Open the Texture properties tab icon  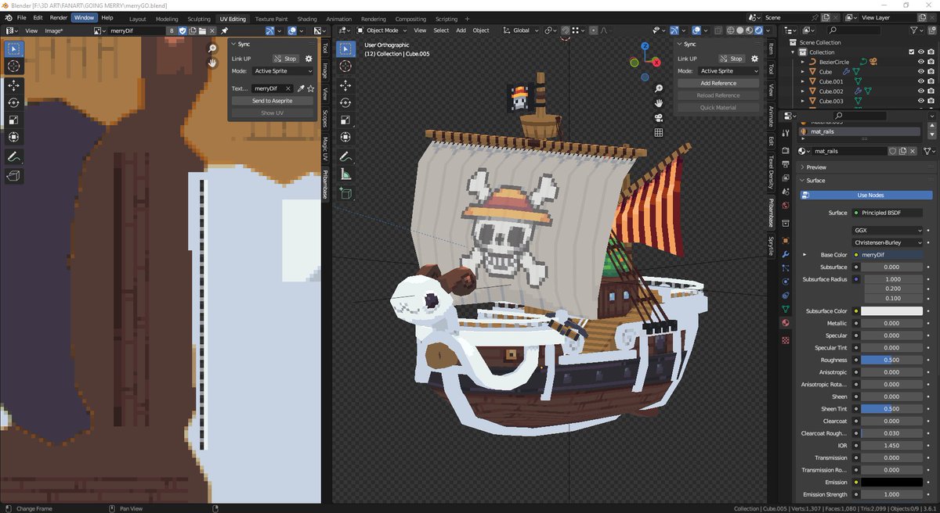click(786, 340)
